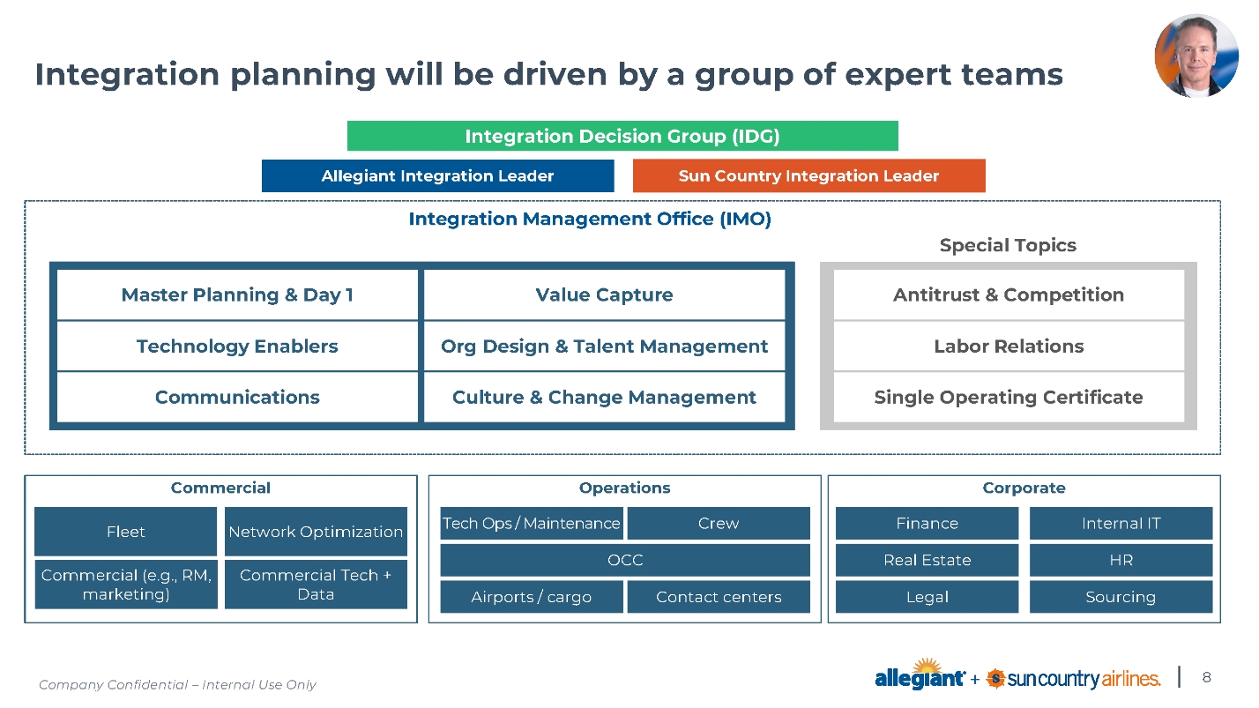Select the Internal IT box
Screen dimensions: 1259x708
[x=1121, y=524]
